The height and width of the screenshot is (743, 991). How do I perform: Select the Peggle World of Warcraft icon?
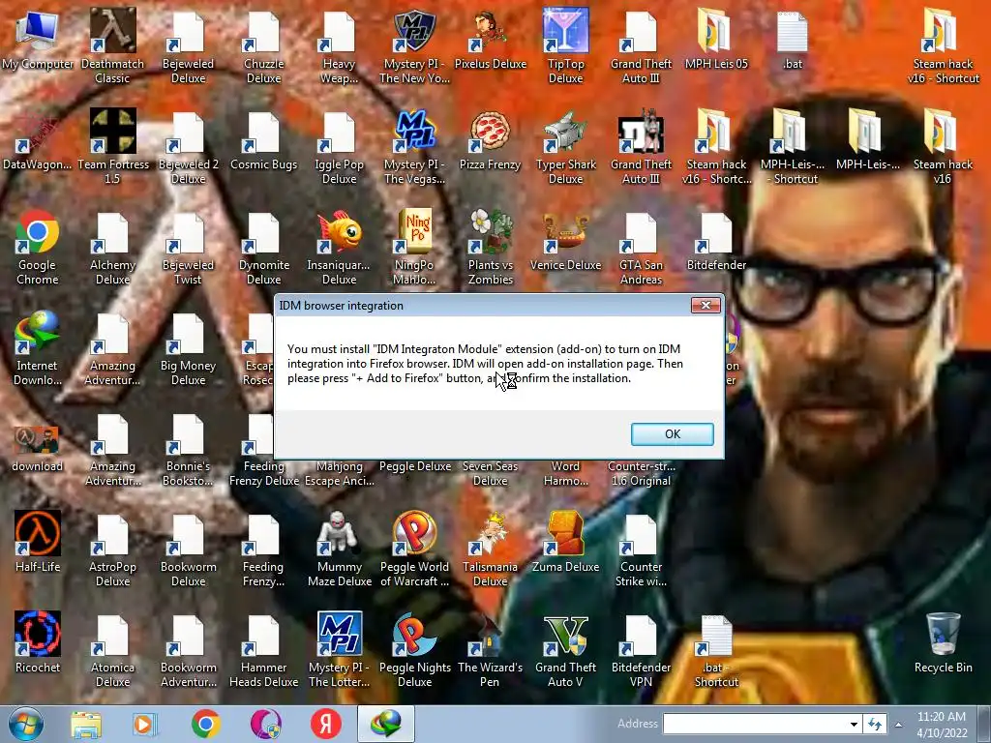414,550
